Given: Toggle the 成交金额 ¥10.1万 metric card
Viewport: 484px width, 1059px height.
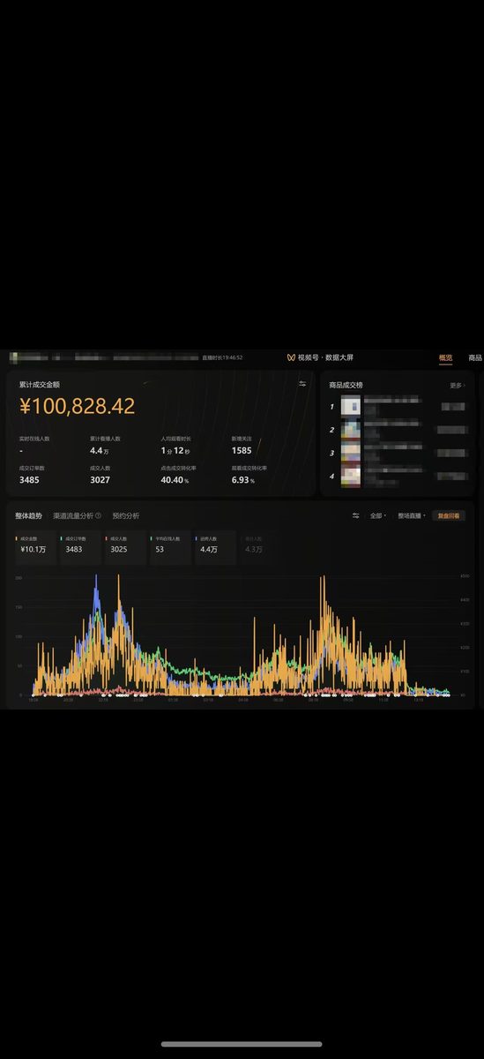Looking at the screenshot, I should [35, 547].
